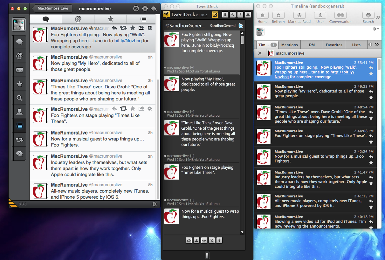
Task: Click the info icon beside Lists tab
Action: 370,45
